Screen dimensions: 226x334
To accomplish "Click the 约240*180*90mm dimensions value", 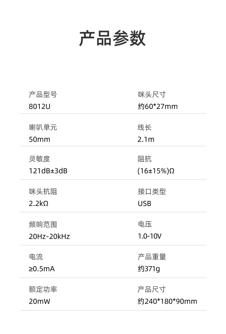I will click(x=167, y=302).
